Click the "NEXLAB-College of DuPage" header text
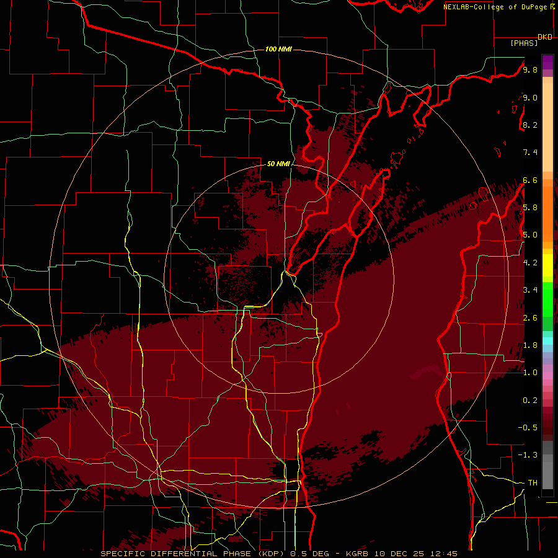The image size is (558, 558). tap(496, 7)
